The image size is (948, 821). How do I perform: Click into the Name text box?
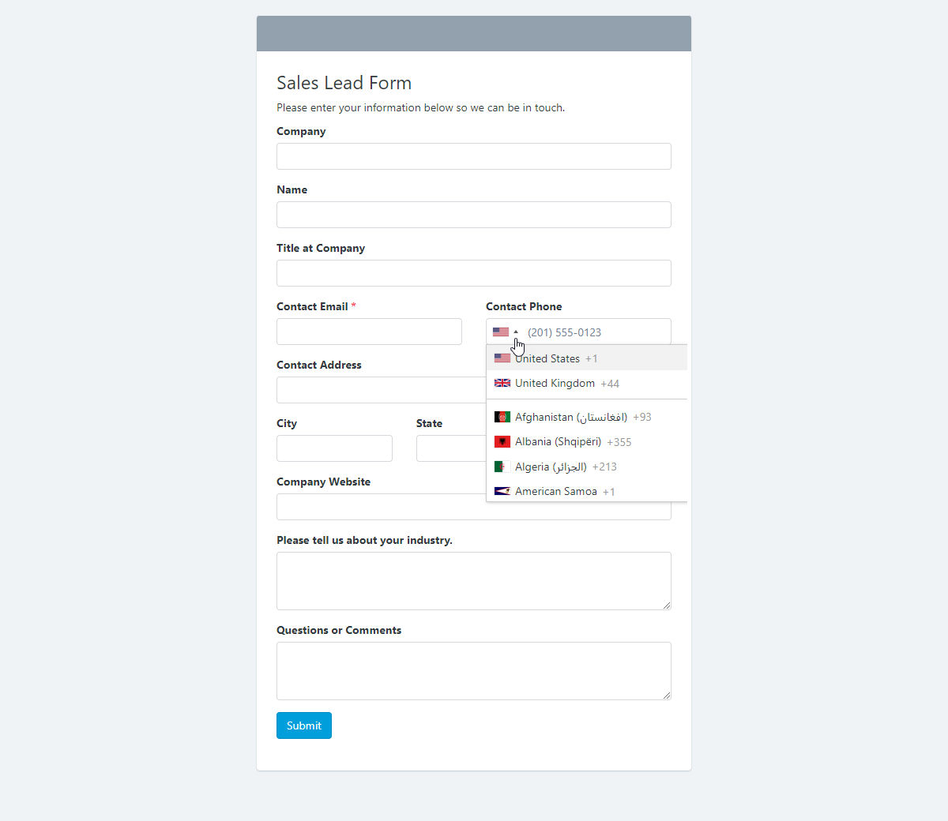click(474, 215)
